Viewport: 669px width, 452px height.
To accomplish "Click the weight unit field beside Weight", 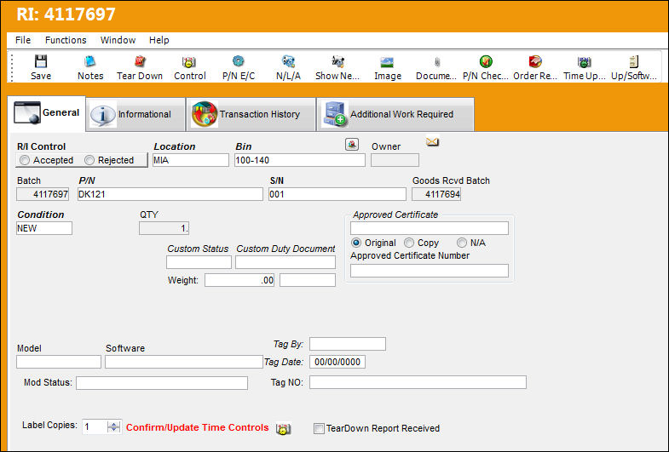I will tap(308, 280).
